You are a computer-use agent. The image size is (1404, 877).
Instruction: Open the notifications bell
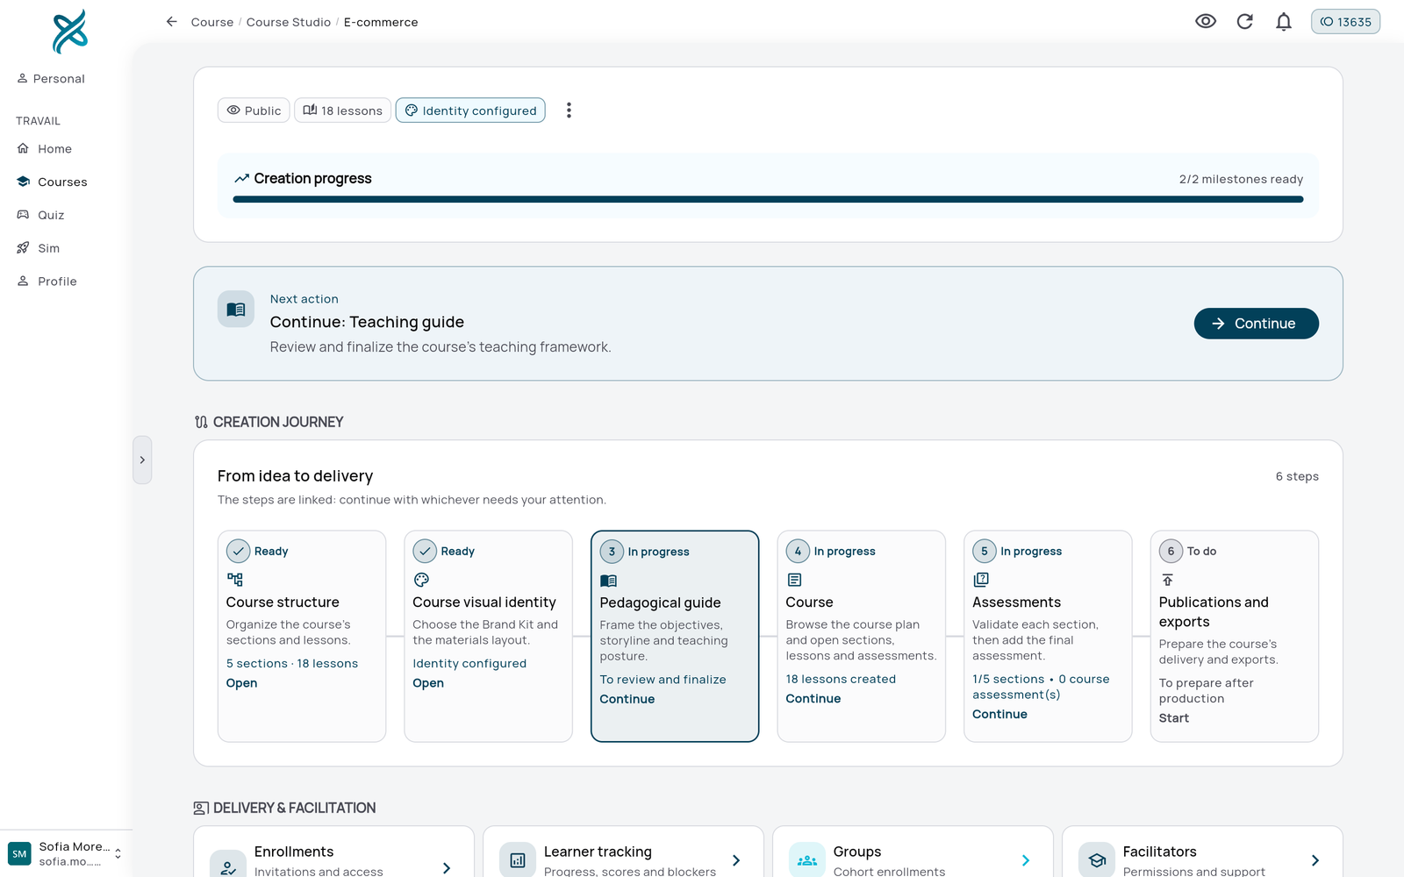pos(1283,21)
